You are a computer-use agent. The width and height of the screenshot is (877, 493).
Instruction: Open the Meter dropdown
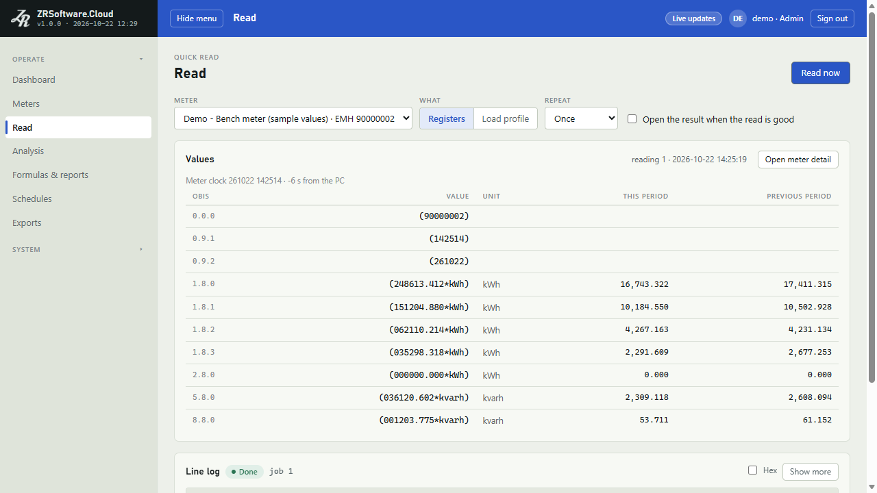[x=293, y=118]
